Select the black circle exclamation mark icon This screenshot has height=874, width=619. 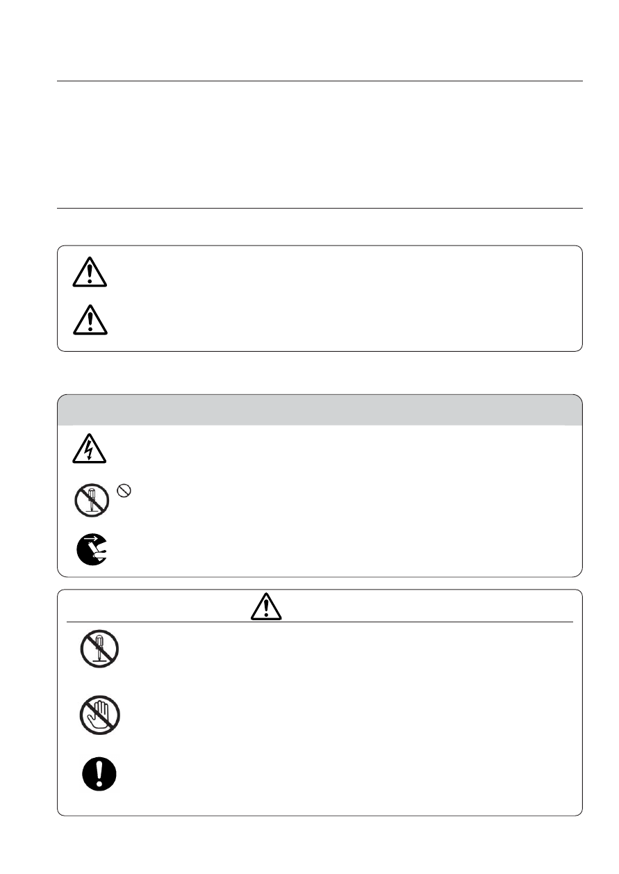99,773
